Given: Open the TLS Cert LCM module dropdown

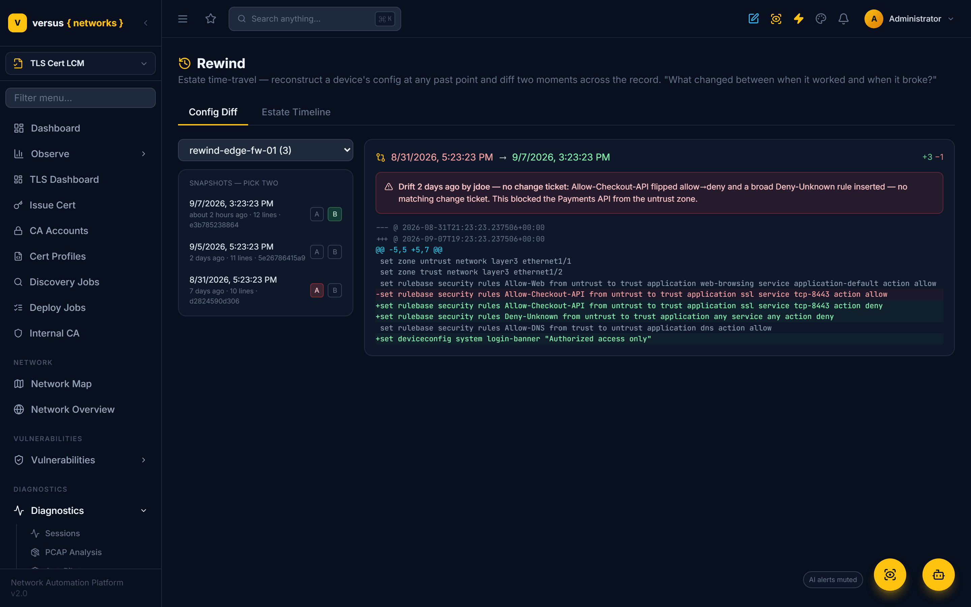Looking at the screenshot, I should click(x=80, y=63).
